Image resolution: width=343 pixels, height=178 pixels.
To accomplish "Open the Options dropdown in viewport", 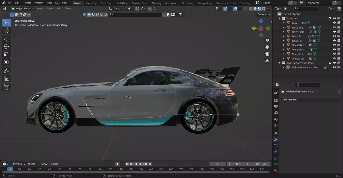I will coord(263,14).
